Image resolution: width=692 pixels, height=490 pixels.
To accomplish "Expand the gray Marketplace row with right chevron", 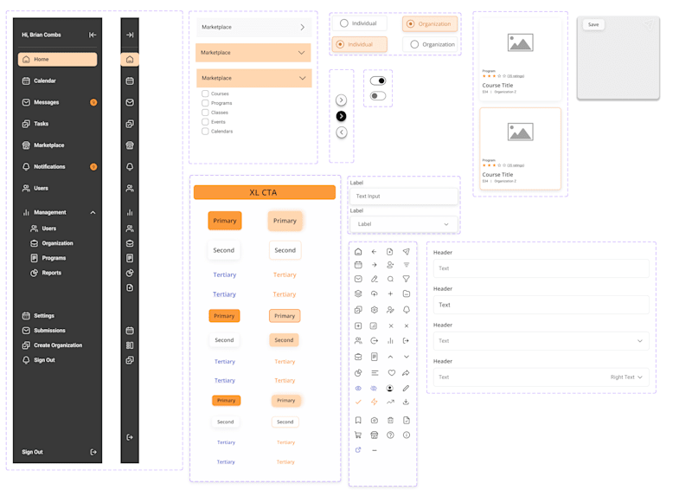I will point(253,27).
